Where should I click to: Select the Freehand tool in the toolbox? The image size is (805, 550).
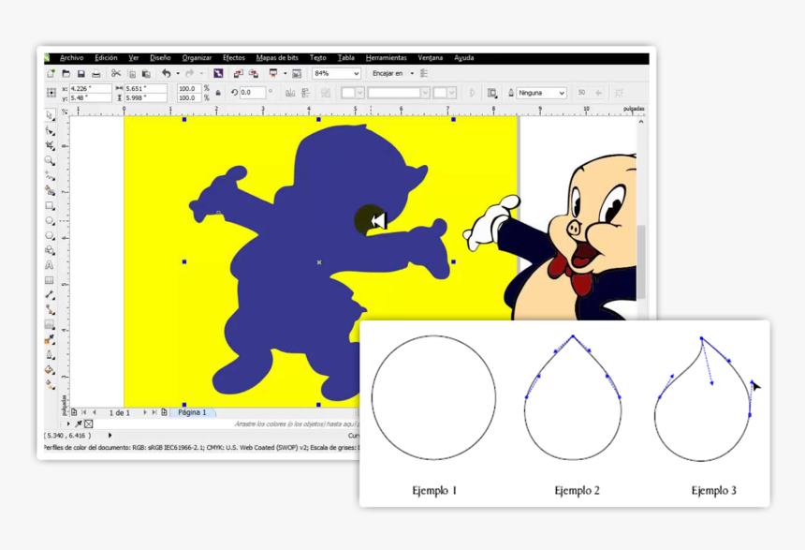tap(50, 175)
